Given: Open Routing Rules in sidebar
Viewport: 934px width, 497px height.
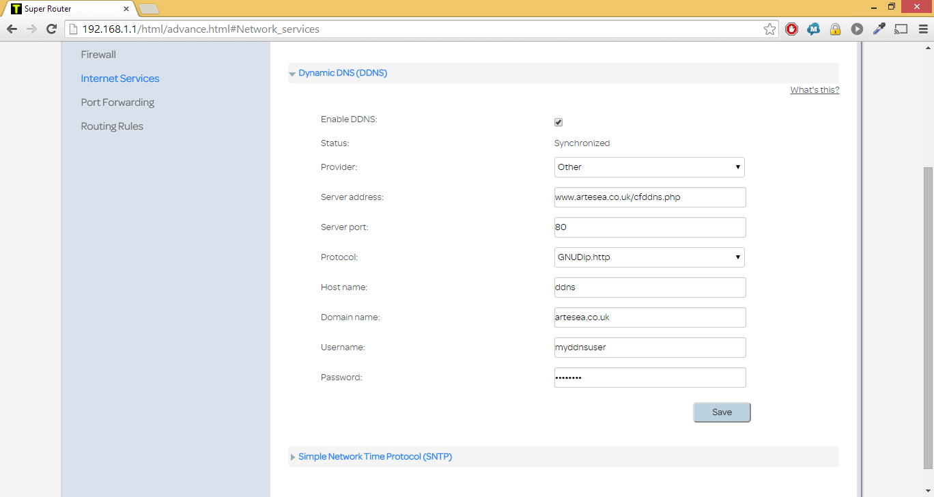Looking at the screenshot, I should (112, 126).
